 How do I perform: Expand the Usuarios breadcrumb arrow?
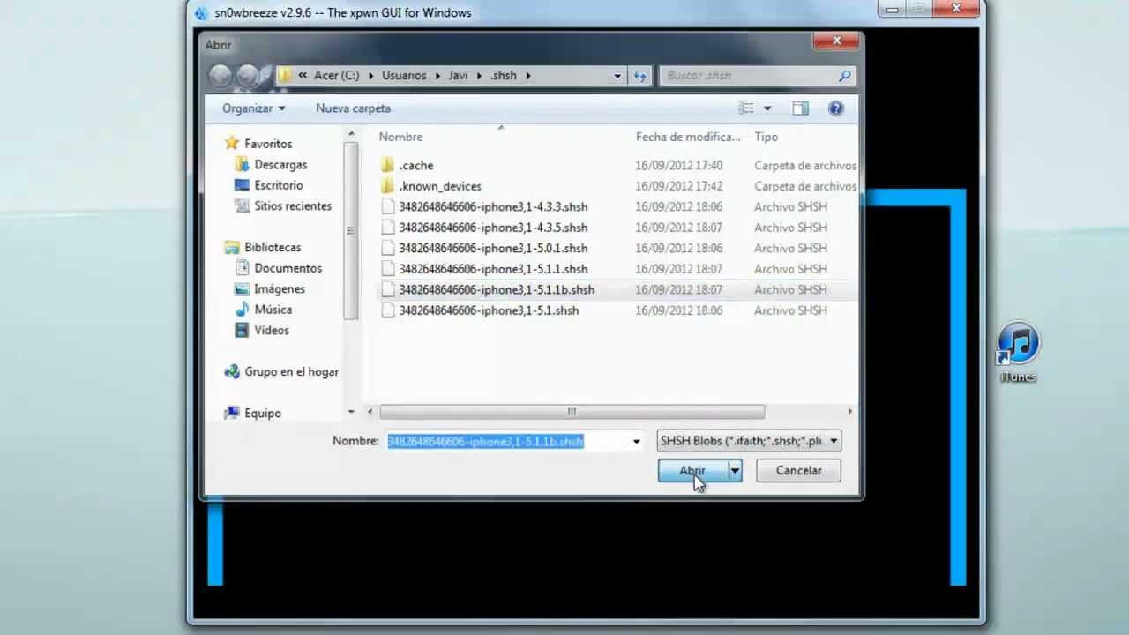pos(437,76)
